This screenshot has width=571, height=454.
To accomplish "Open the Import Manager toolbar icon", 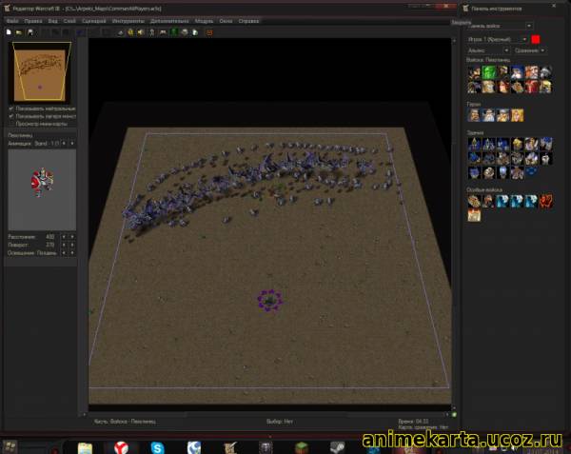I will (x=195, y=32).
